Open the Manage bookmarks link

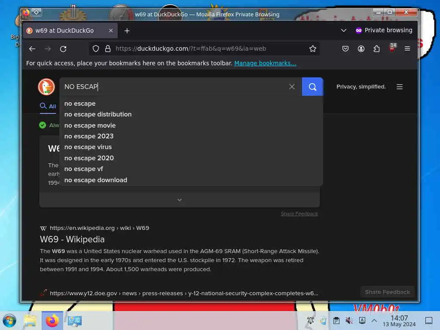(265, 63)
